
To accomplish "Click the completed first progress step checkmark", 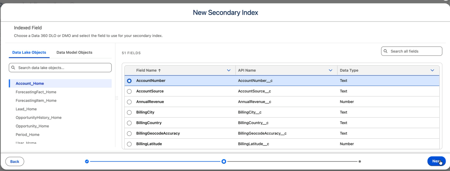I will point(87,161).
